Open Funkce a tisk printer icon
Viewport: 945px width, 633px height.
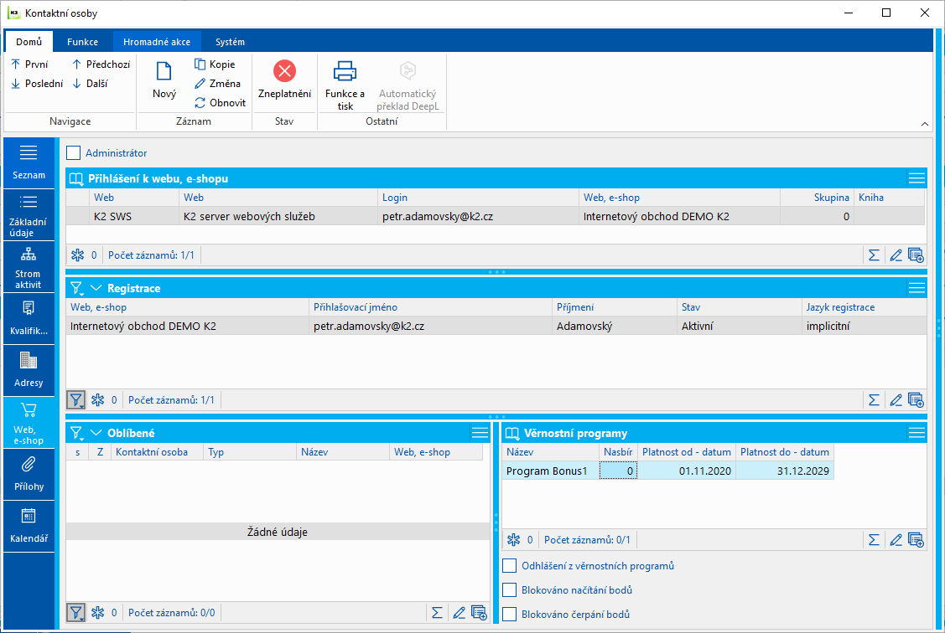pos(345,71)
